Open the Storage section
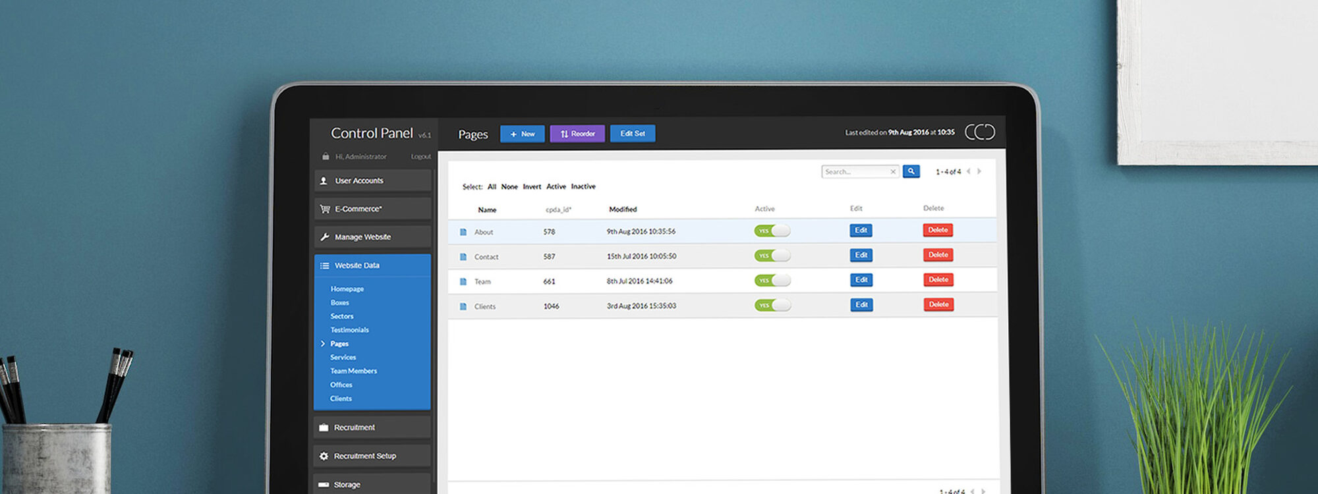 pyautogui.click(x=373, y=484)
